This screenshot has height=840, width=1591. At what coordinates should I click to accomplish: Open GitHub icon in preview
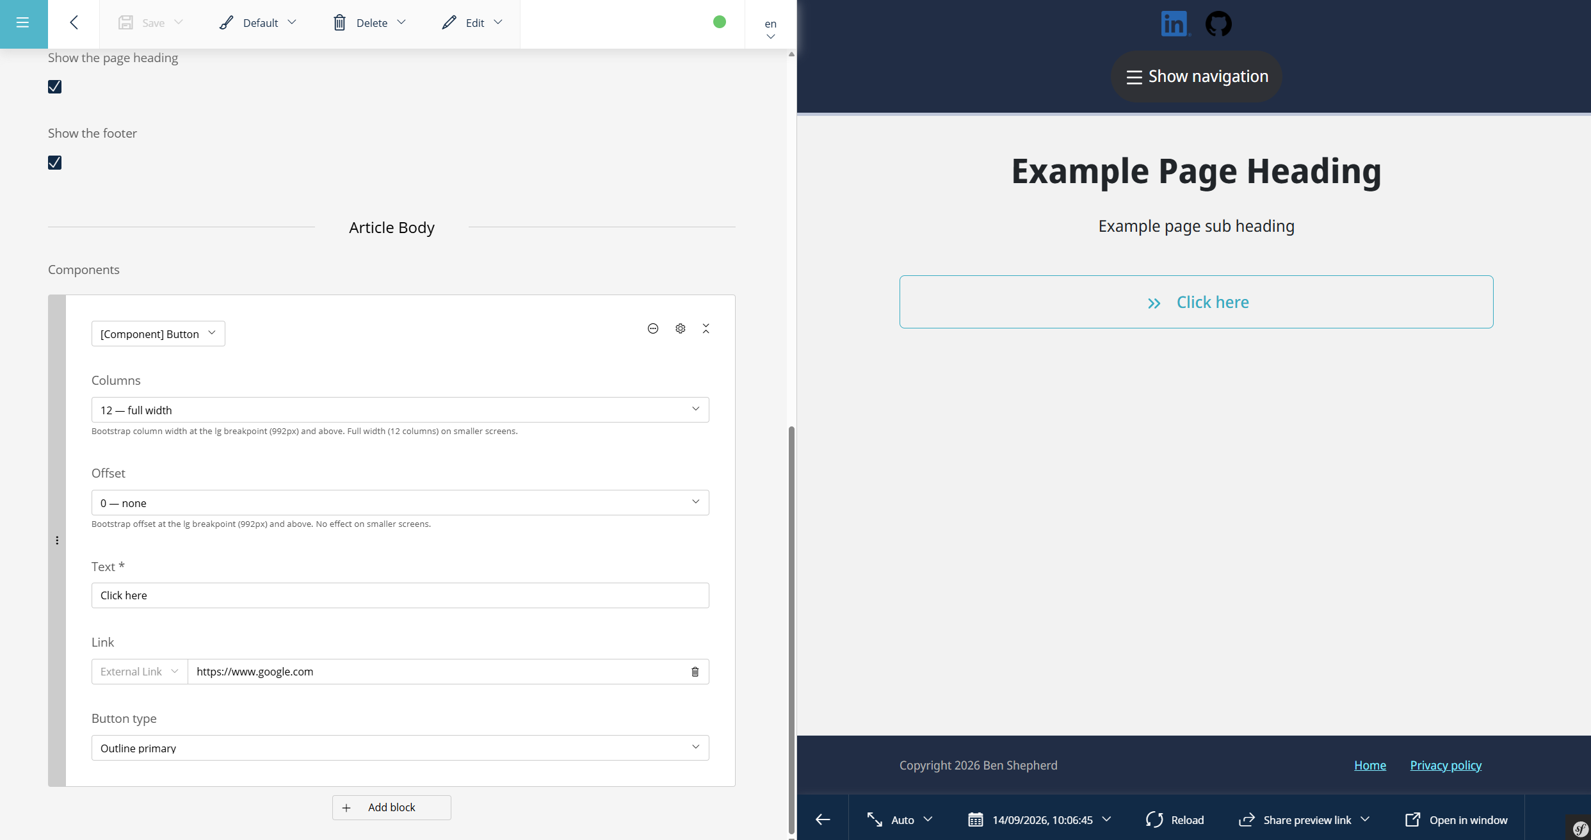[1218, 24]
